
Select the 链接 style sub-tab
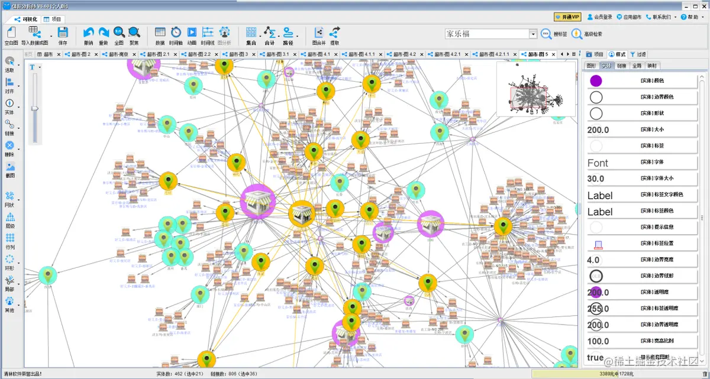coord(621,66)
